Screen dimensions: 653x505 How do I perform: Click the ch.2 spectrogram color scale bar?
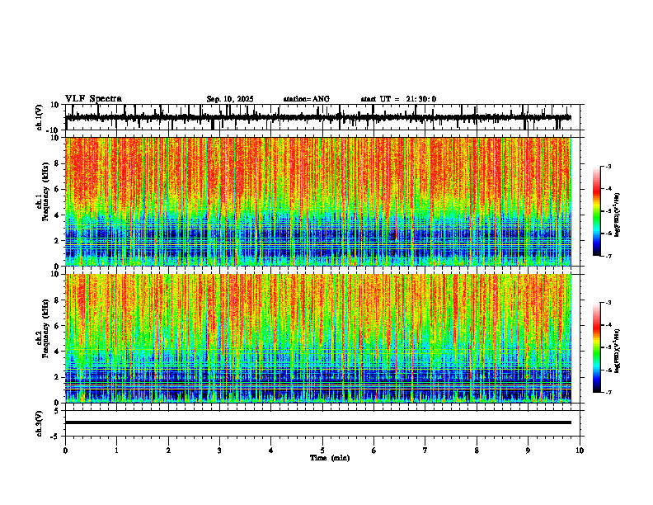click(596, 347)
